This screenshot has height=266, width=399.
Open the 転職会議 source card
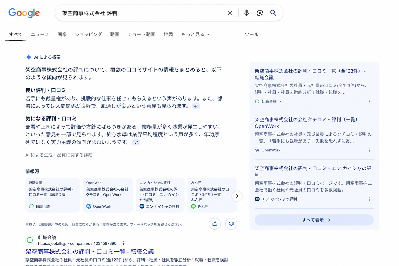pos(52,195)
